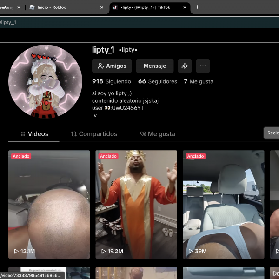279x279 pixels.
Task: Play the pinned video with 12.1M views
Action: (x=49, y=204)
